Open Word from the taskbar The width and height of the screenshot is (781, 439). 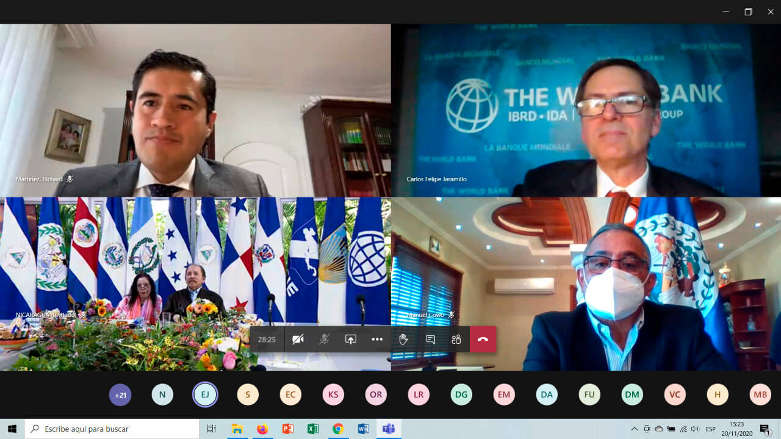364,429
